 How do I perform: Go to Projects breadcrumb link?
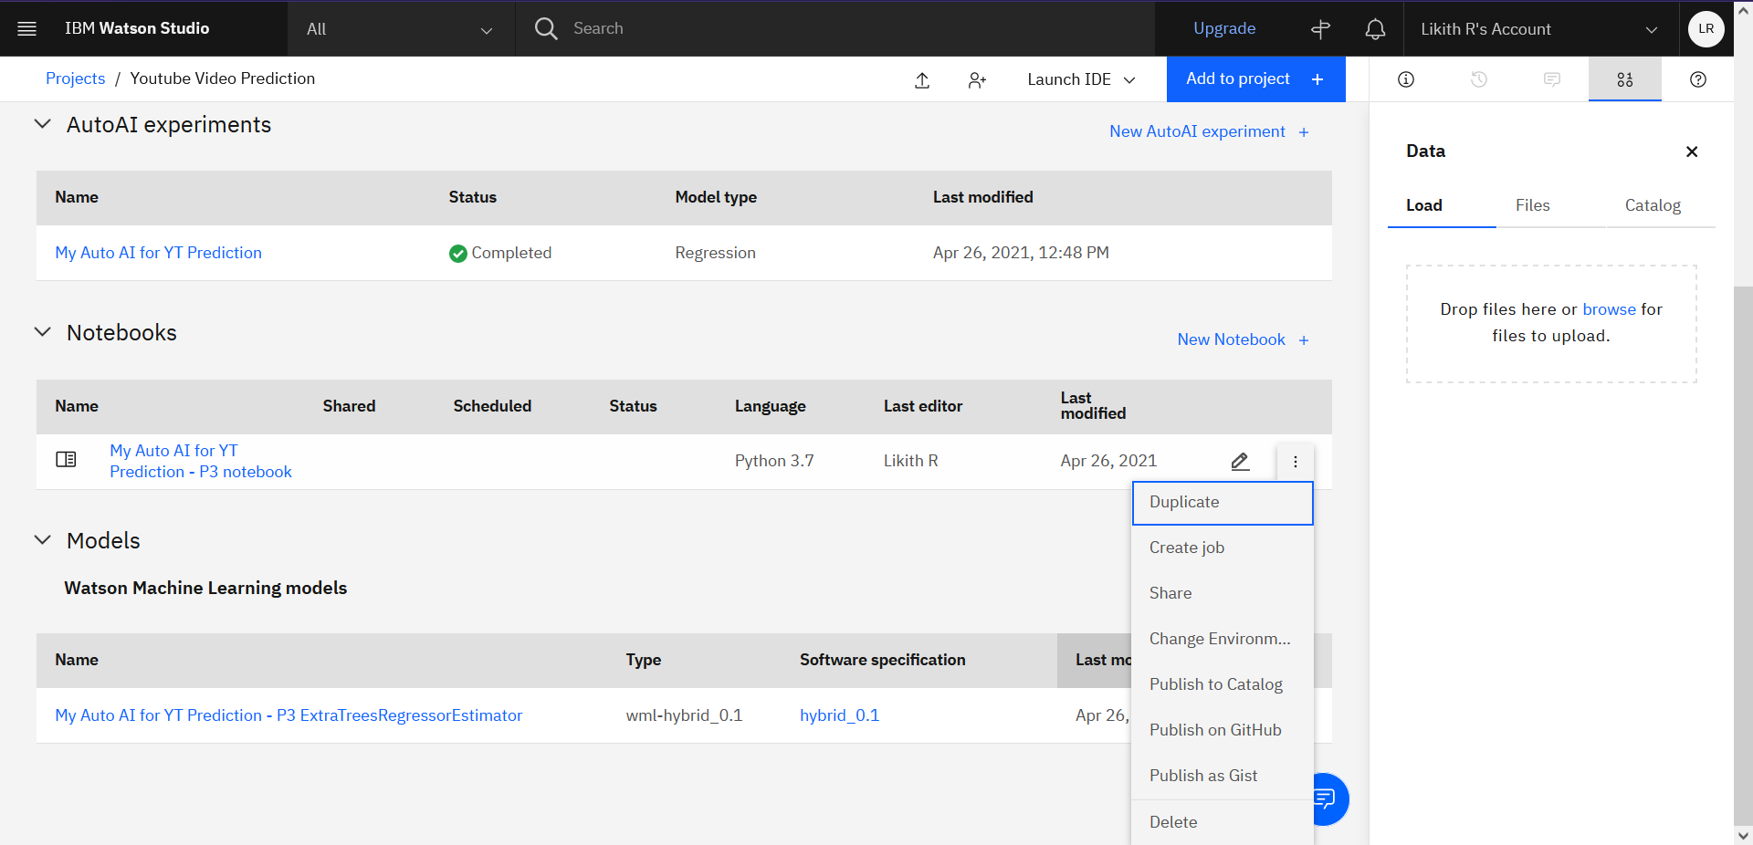76,78
